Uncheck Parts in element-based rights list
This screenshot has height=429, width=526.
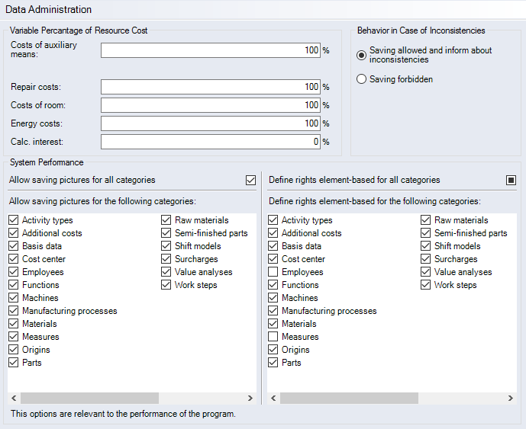click(273, 363)
